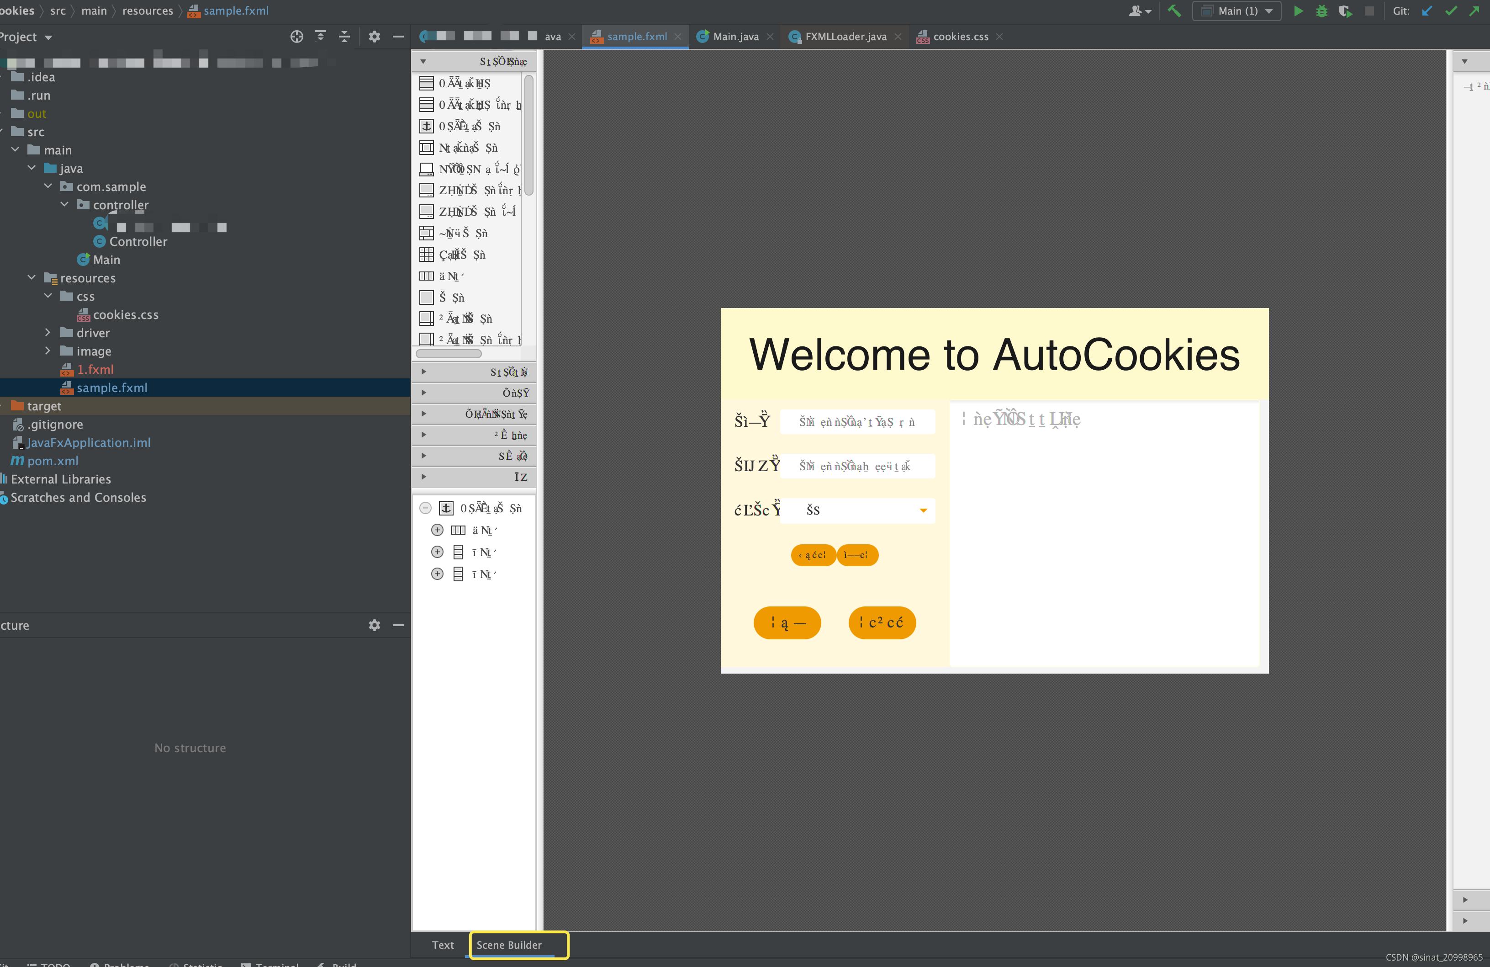Click the Build hammer icon
1490x967 pixels.
pyautogui.click(x=1174, y=11)
